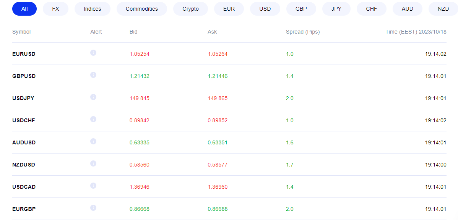The height and width of the screenshot is (220, 458).
Task: Click the GBPUSD bid price 1.21432
Action: (139, 76)
